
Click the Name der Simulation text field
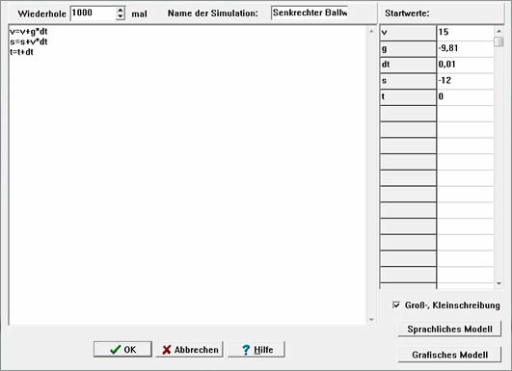click(x=310, y=13)
